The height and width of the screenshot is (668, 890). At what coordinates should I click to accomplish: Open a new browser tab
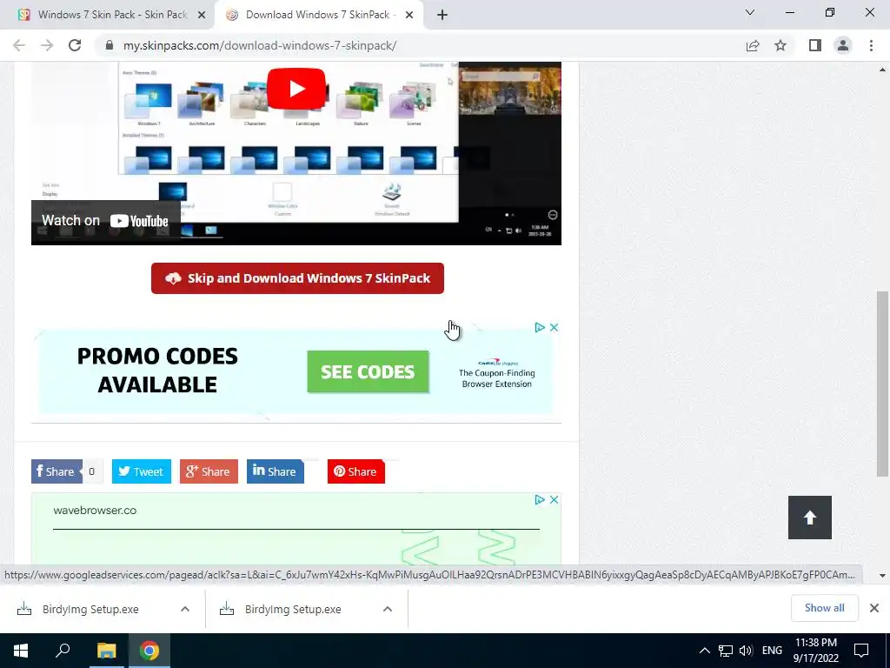tap(442, 16)
